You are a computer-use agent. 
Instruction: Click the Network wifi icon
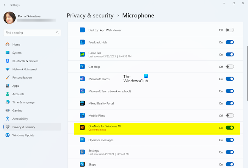click(x=7, y=69)
